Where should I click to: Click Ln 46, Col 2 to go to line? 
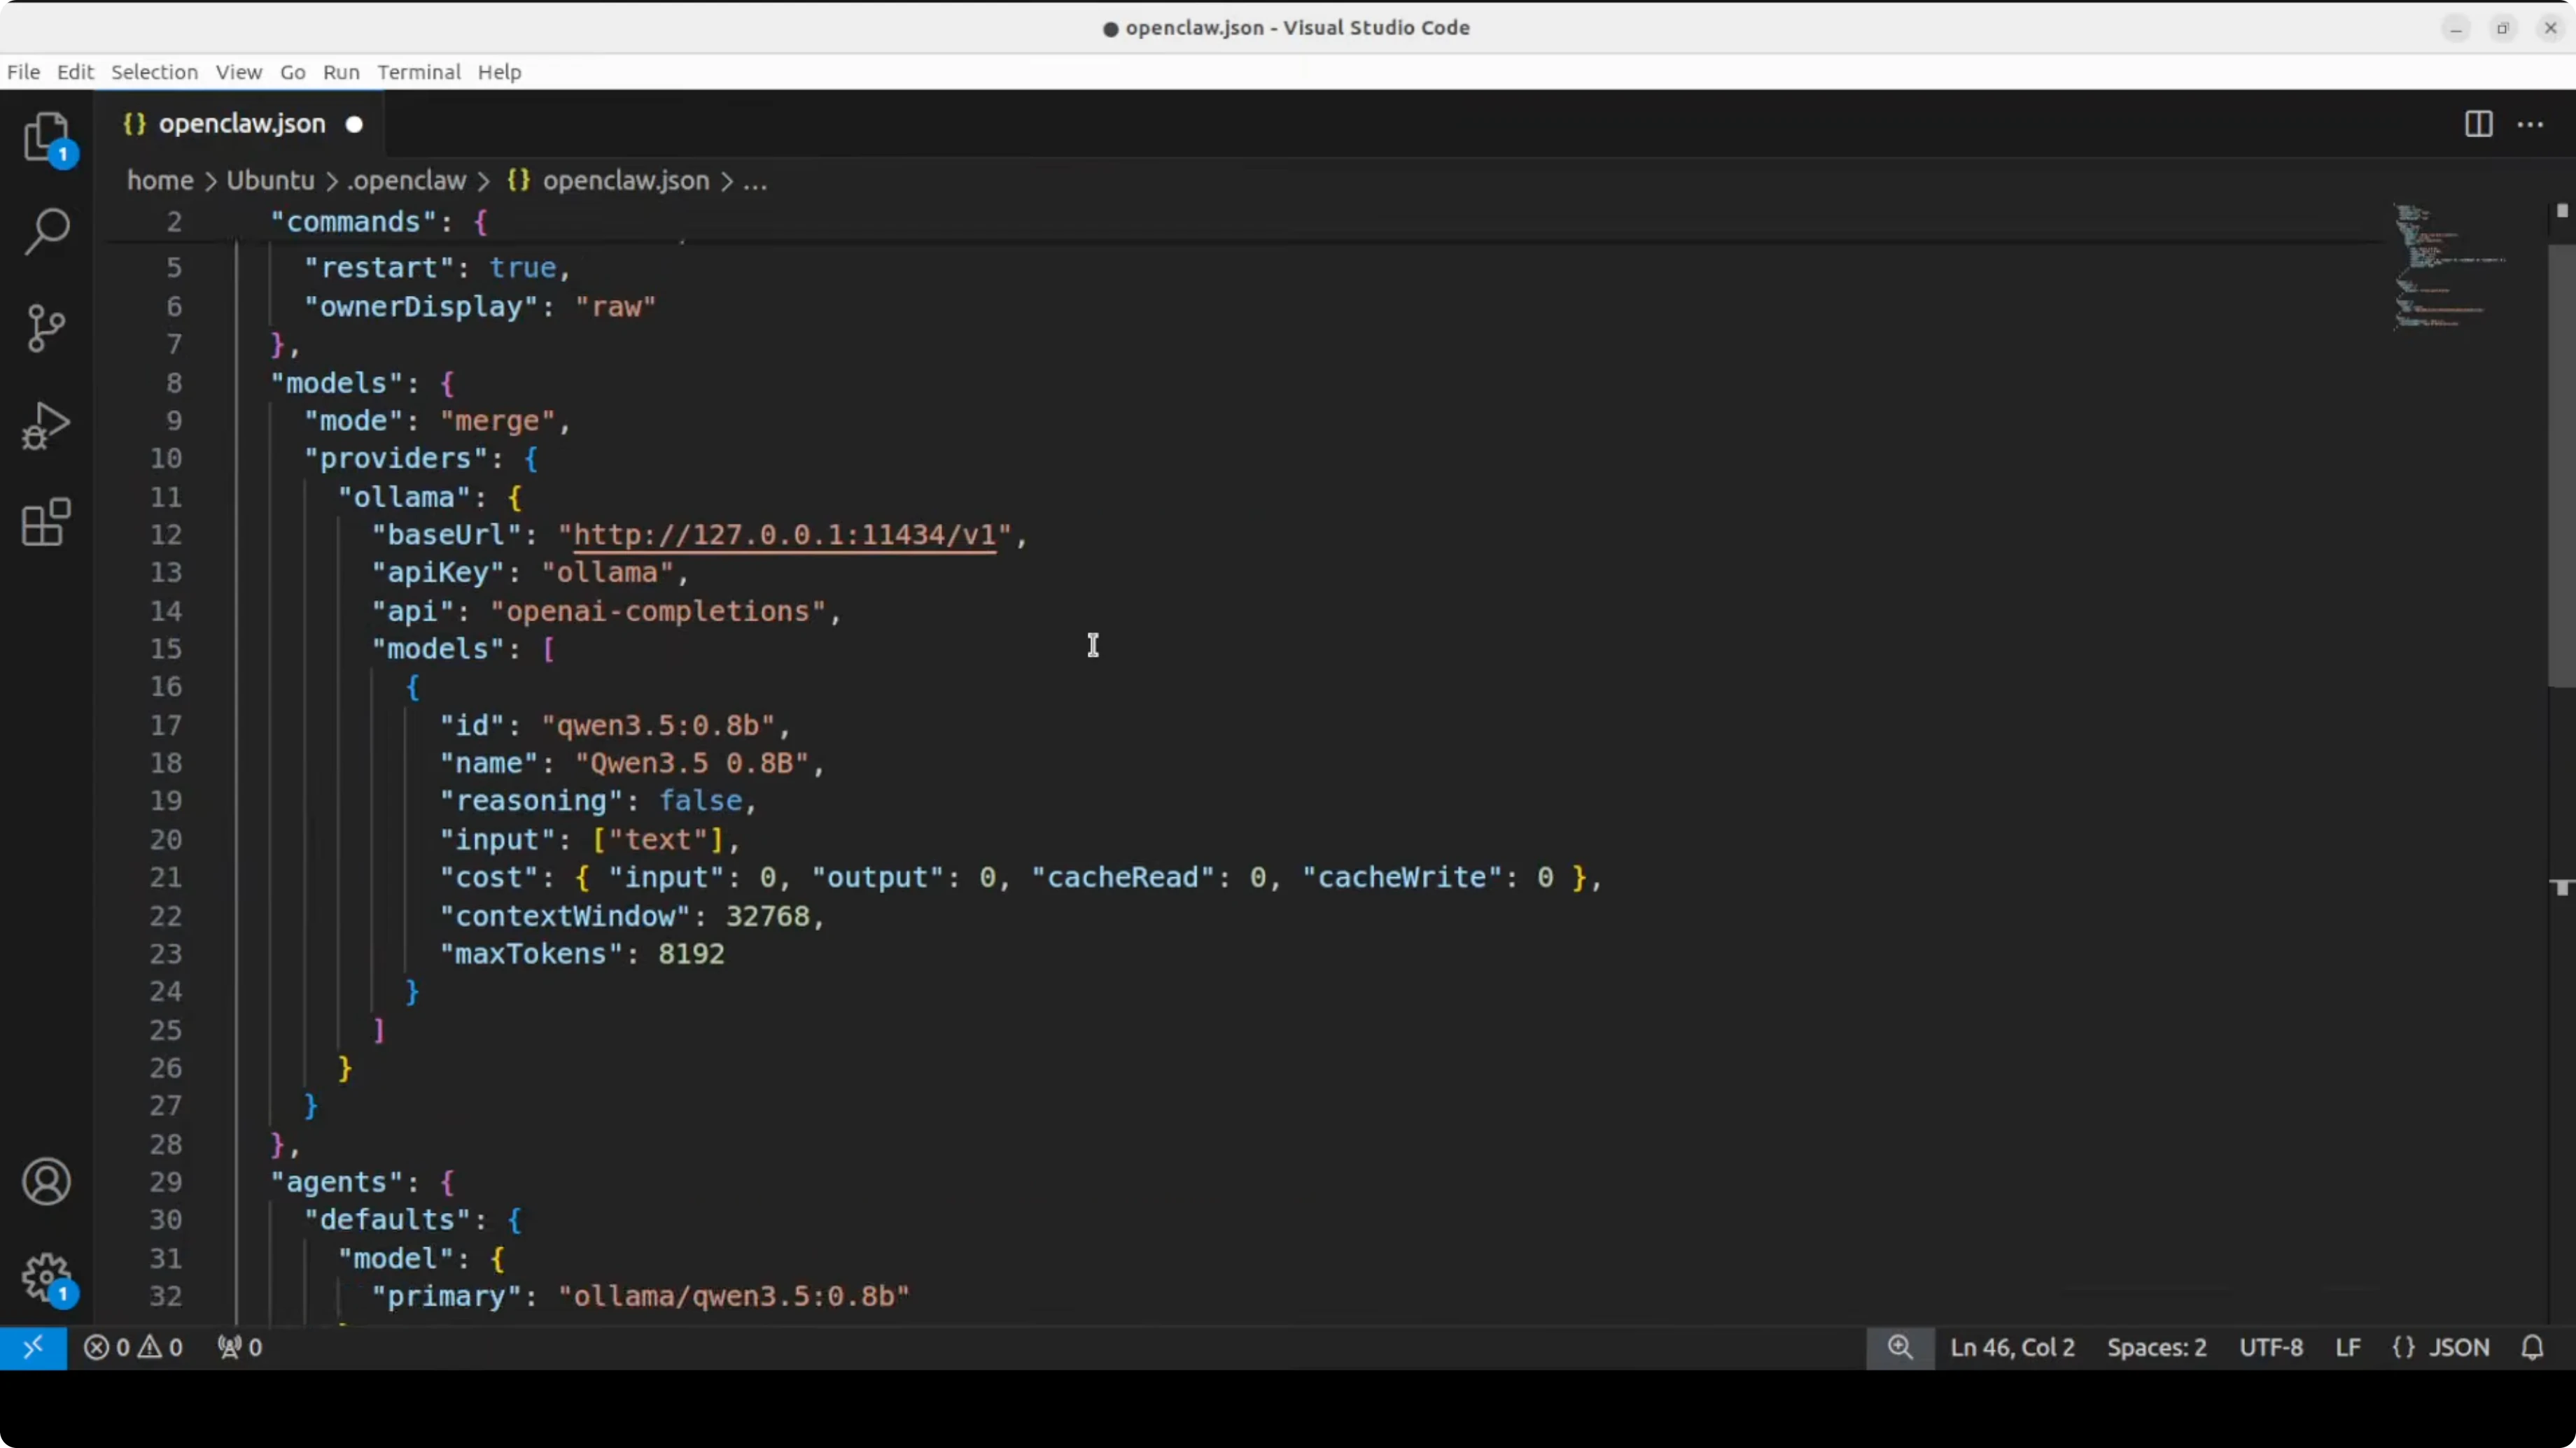tap(2012, 1346)
